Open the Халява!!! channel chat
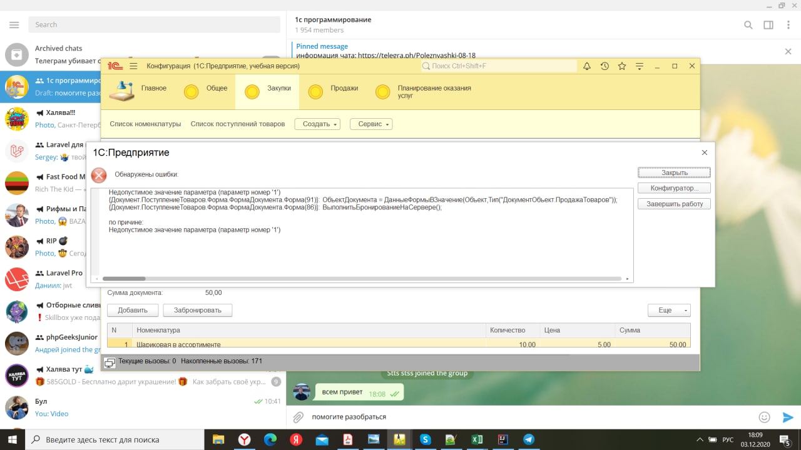This screenshot has width=801, height=450. click(50, 119)
